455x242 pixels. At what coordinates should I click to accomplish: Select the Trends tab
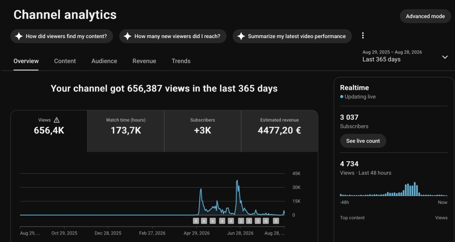tap(181, 61)
